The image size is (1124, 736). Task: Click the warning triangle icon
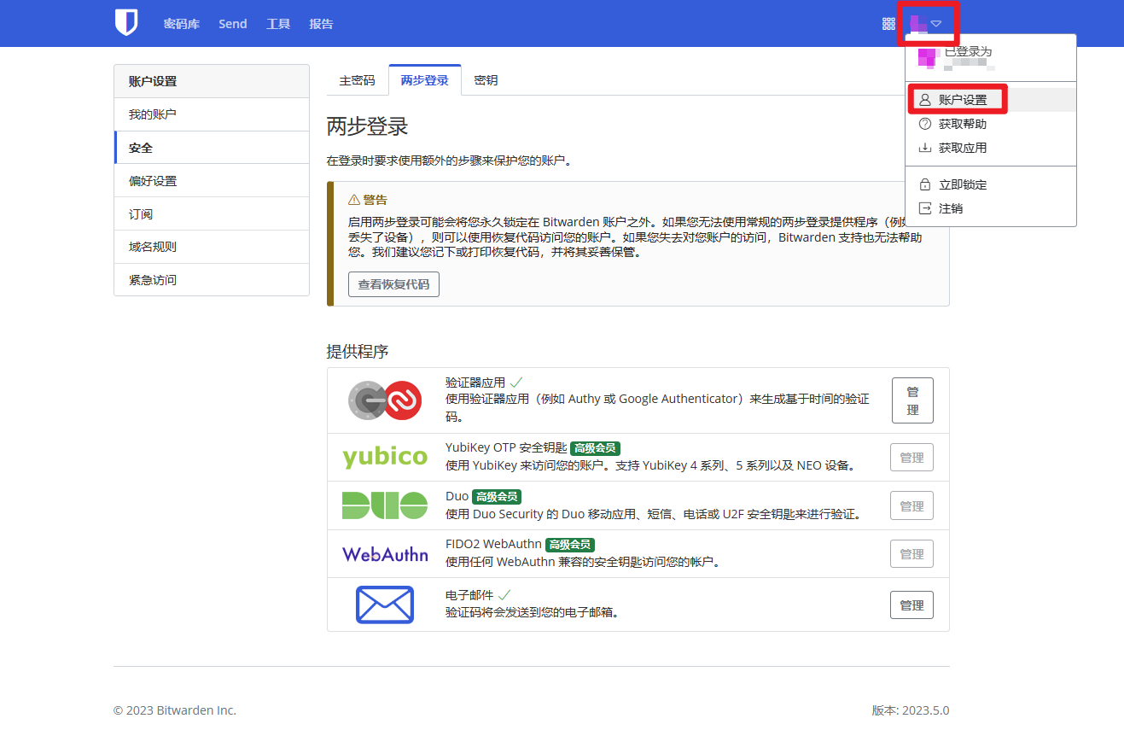(x=354, y=200)
